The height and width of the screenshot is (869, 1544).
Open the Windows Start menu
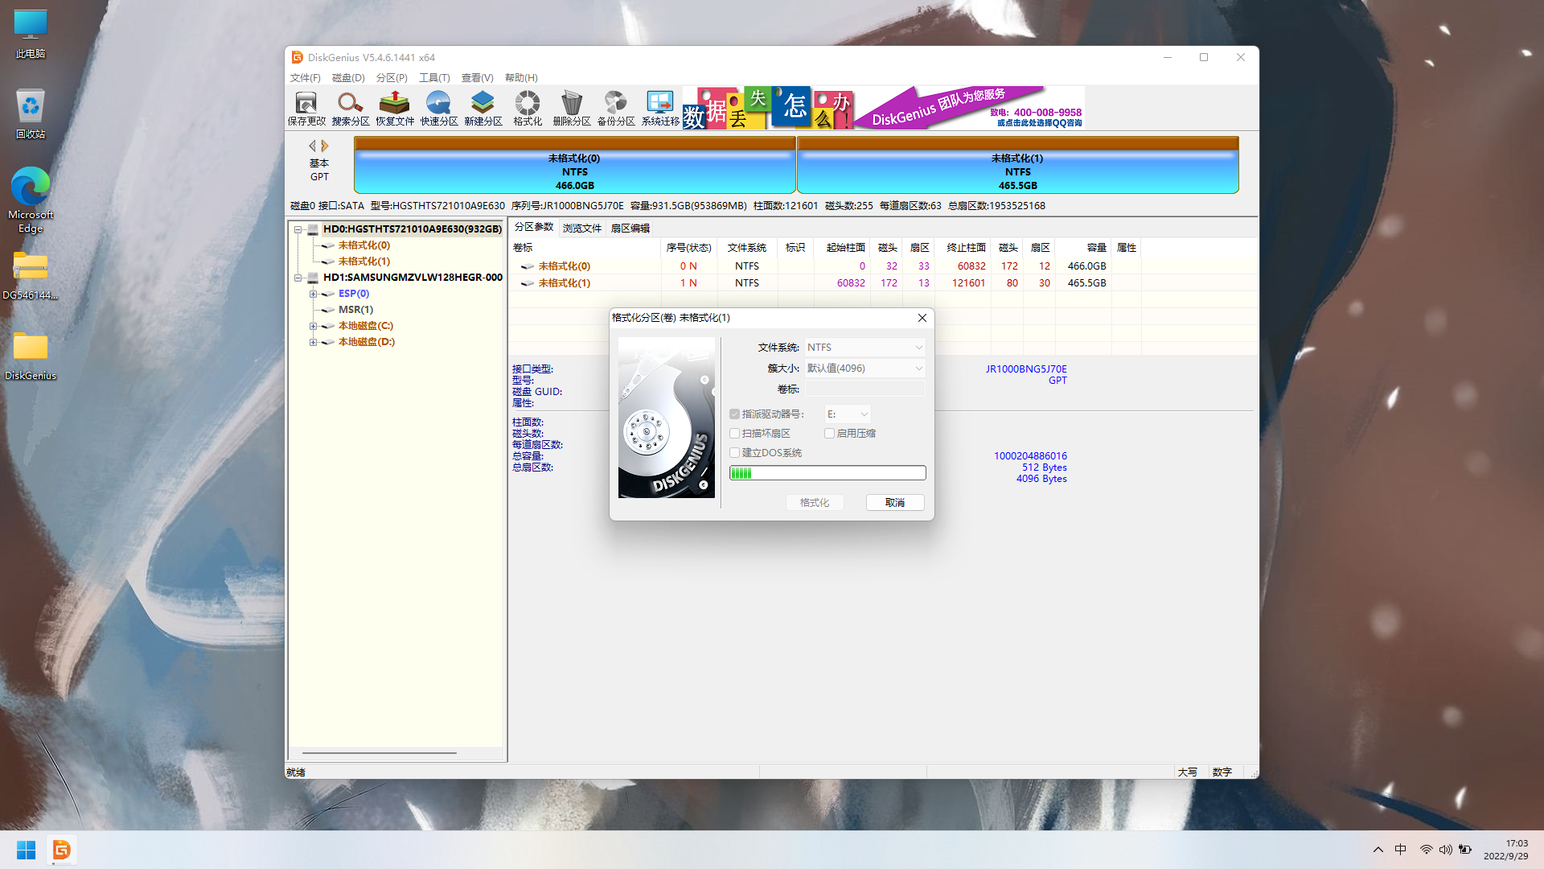coord(26,850)
